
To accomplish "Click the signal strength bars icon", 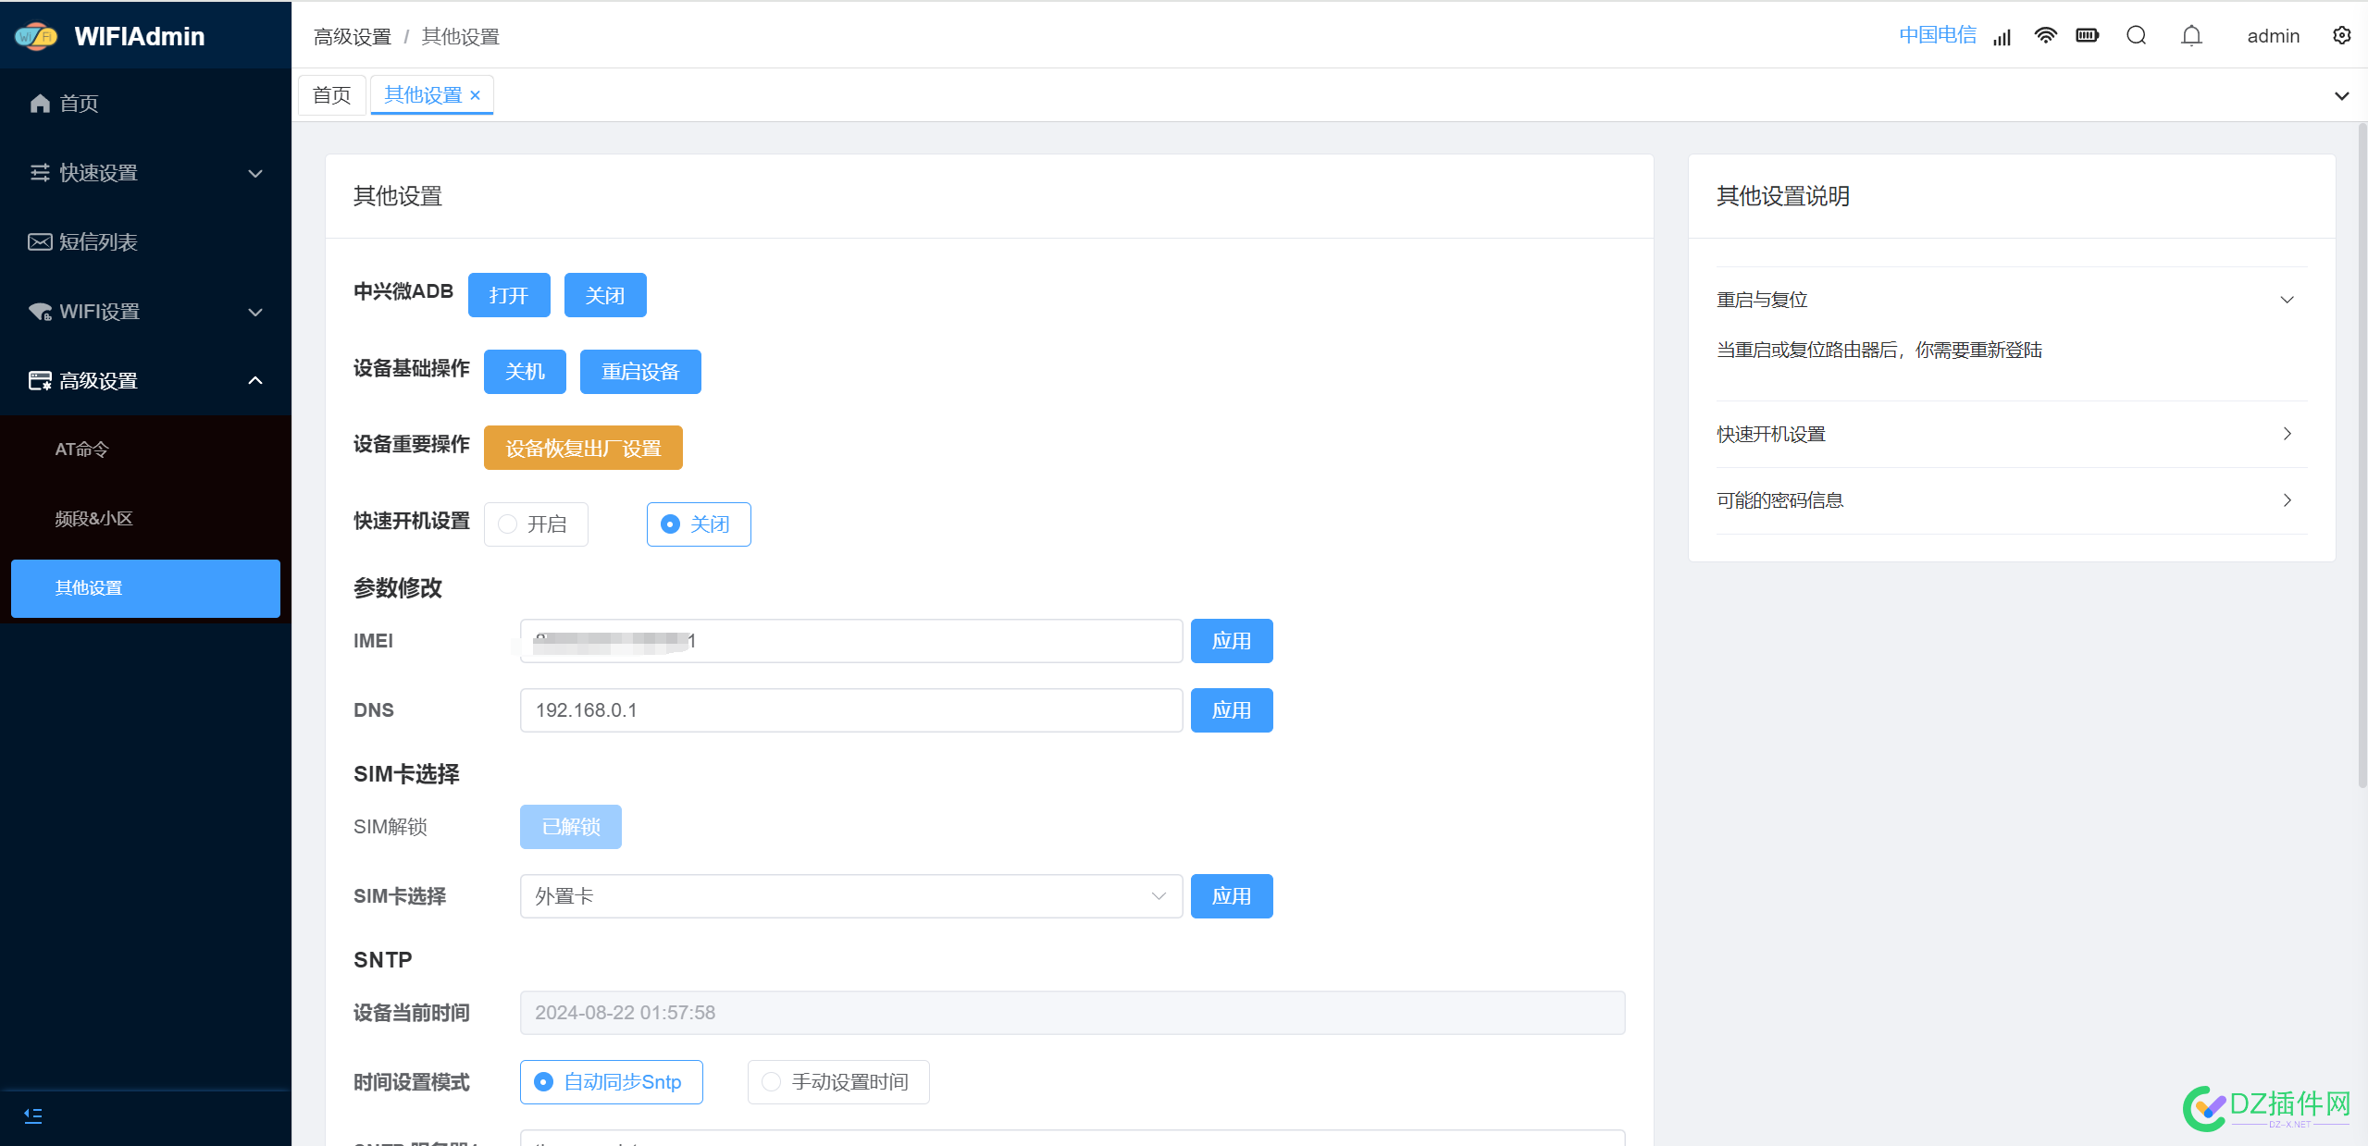I will point(2002,36).
